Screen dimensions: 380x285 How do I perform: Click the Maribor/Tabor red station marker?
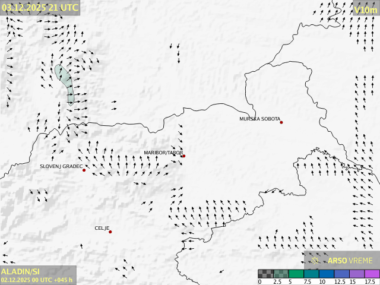(183, 156)
